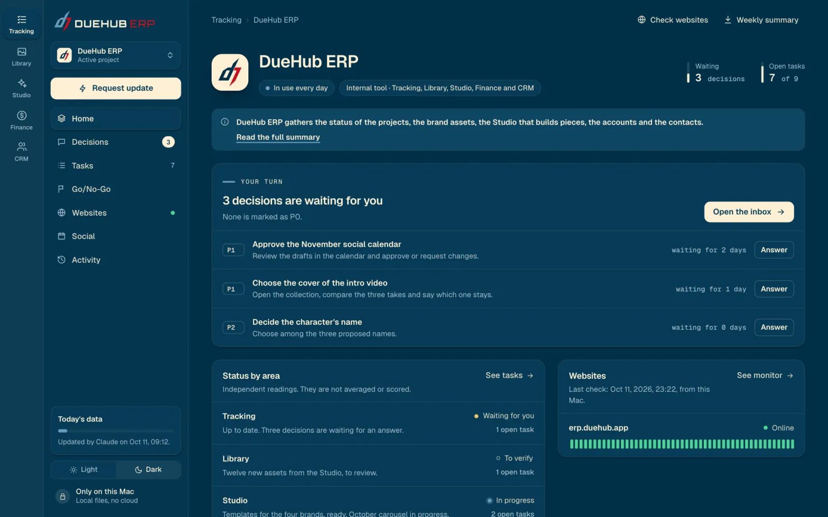This screenshot has width=828, height=517.
Task: Click the download icon beside Weekly summary
Action: coord(728,20)
